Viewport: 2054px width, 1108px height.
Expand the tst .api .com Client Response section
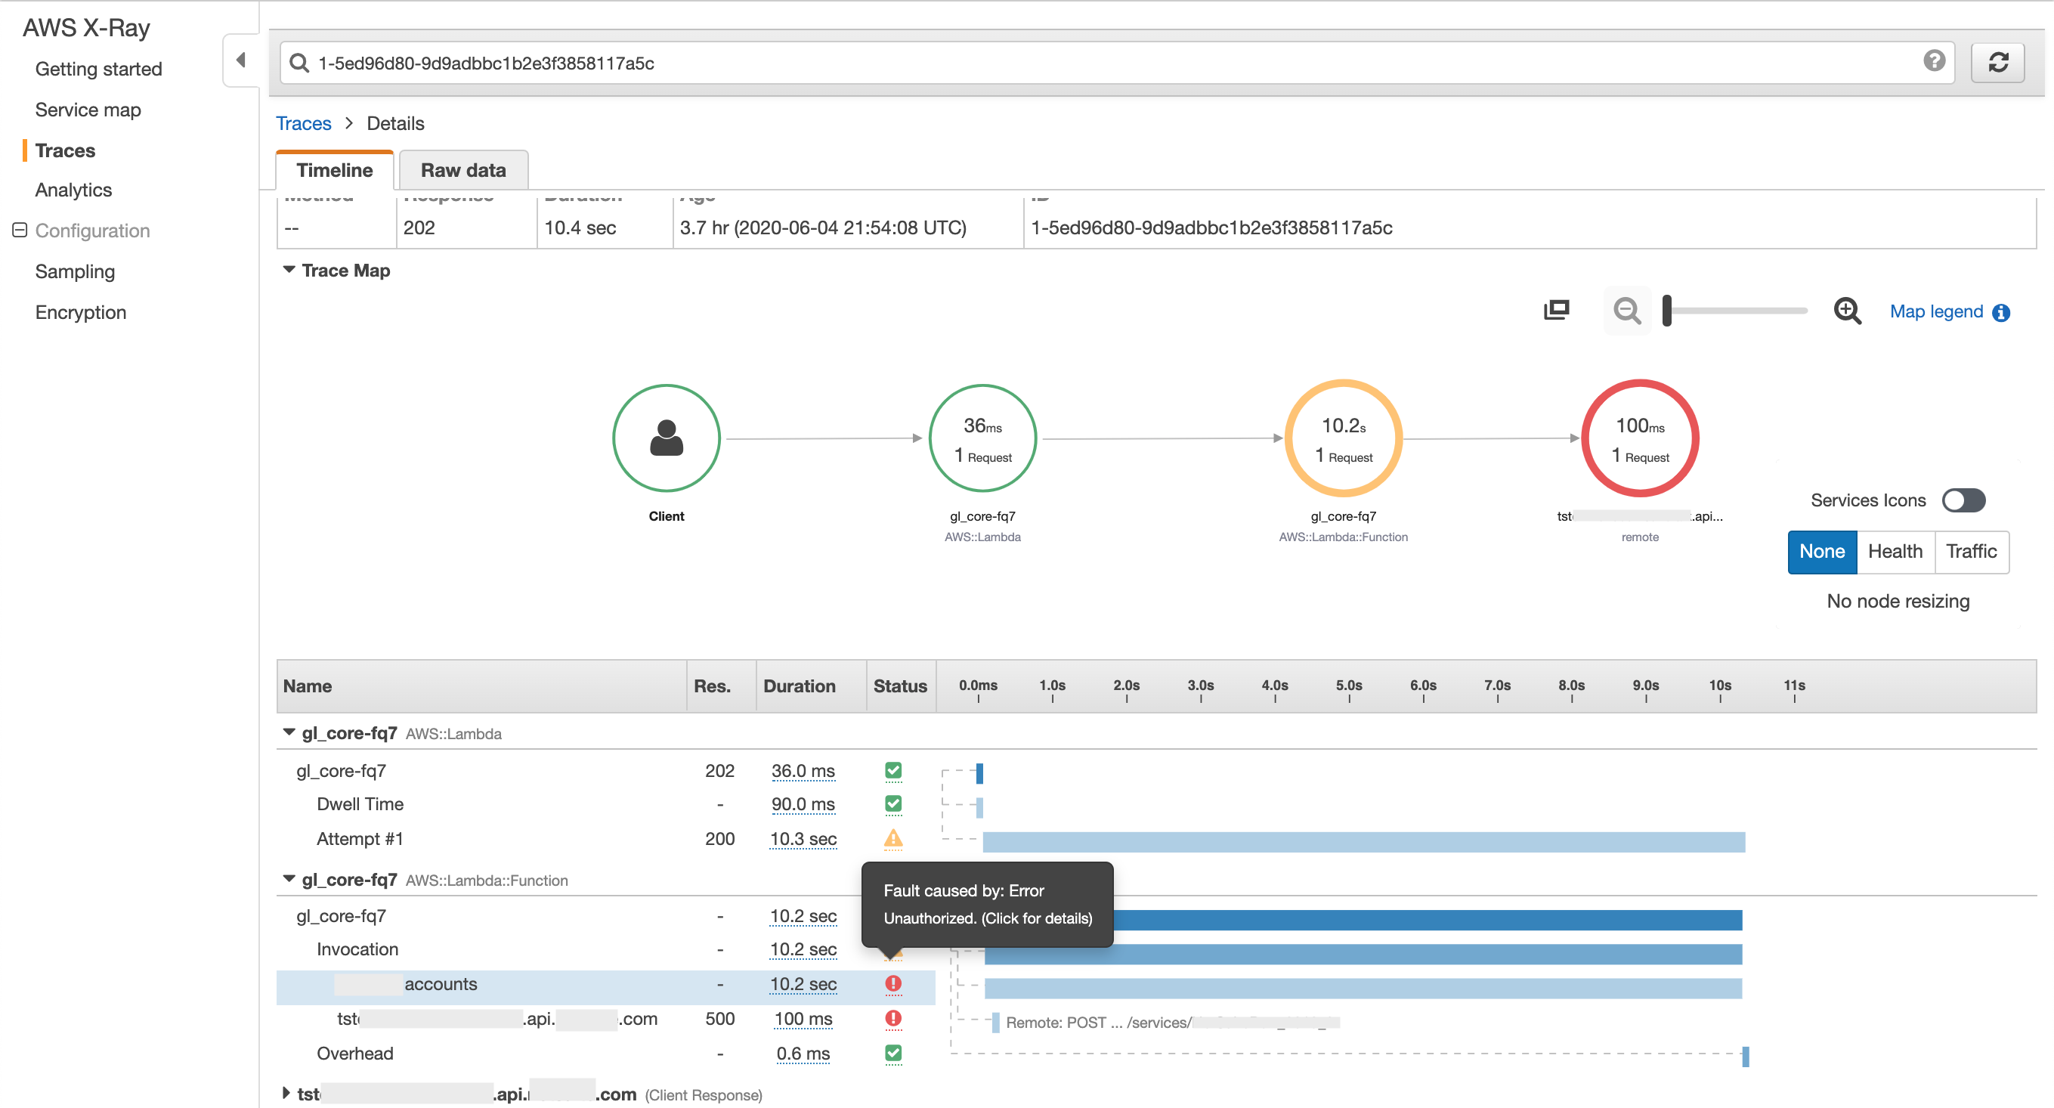pos(288,1093)
